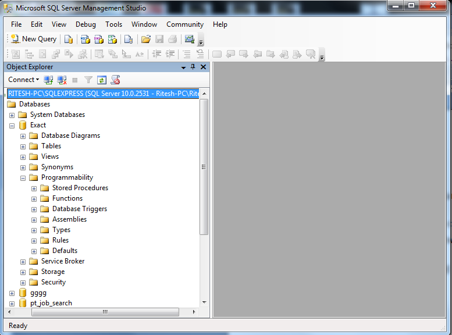Select the Database Diagrams tree item
452x335 pixels.
pyautogui.click(x=70, y=136)
